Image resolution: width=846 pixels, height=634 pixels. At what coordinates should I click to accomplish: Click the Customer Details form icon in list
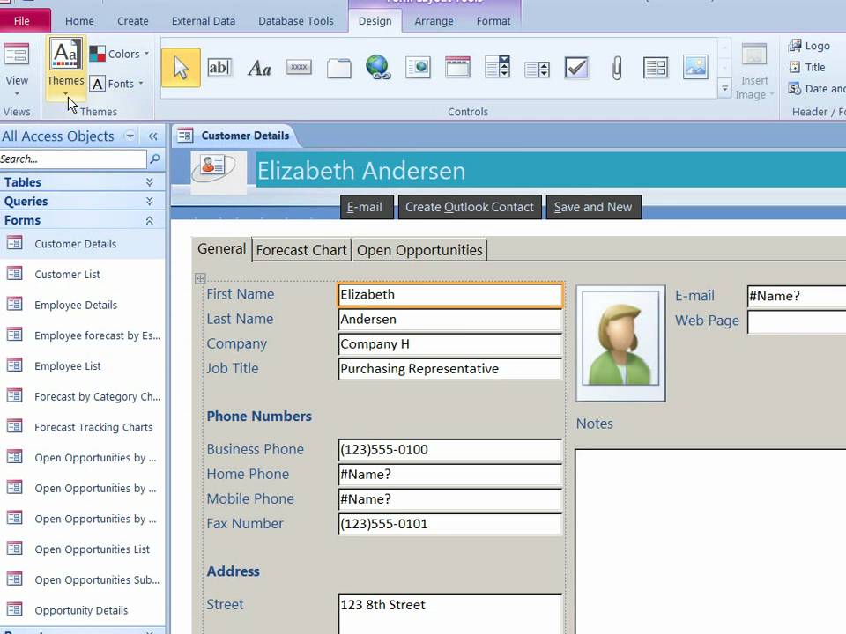pos(15,243)
